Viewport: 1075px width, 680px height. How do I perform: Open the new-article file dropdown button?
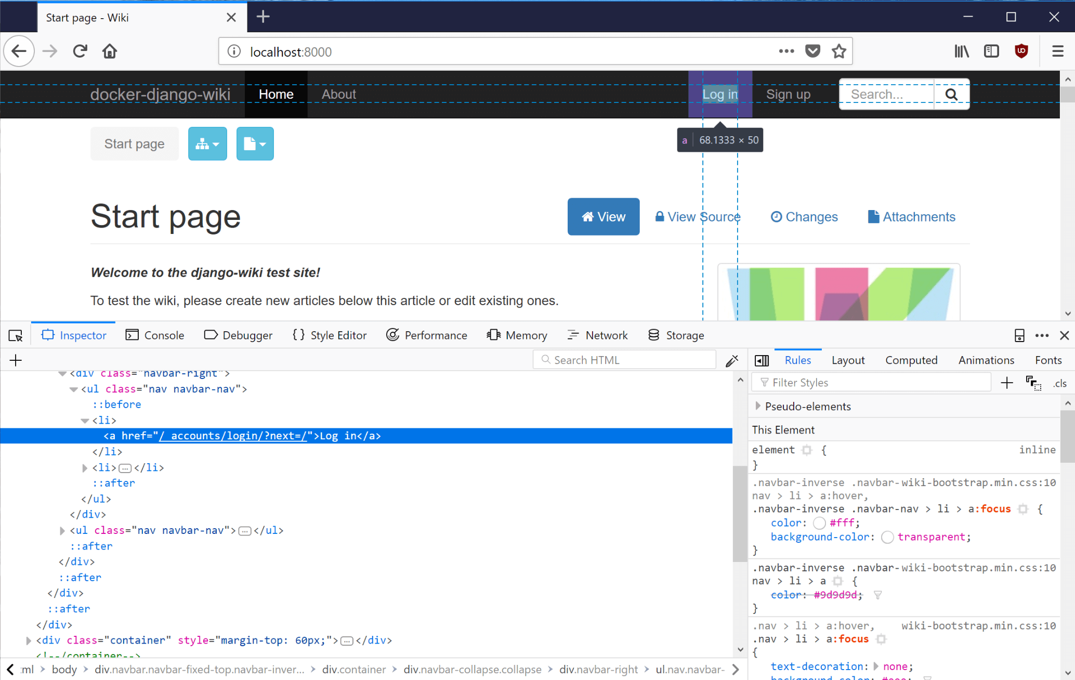[x=255, y=143]
